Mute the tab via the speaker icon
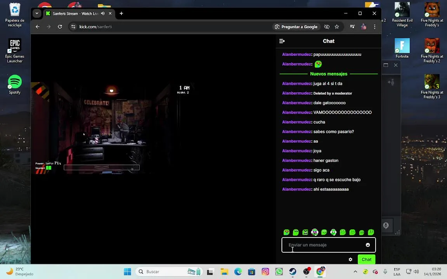This screenshot has width=447, height=279. 103,14
